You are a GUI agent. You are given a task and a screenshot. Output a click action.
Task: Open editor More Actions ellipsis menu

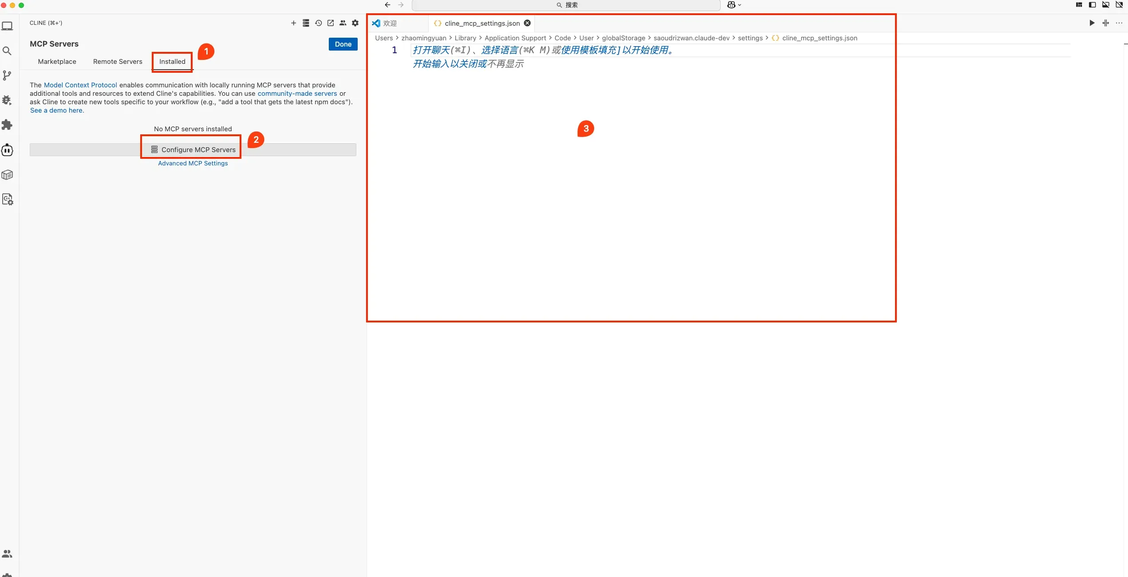1119,23
